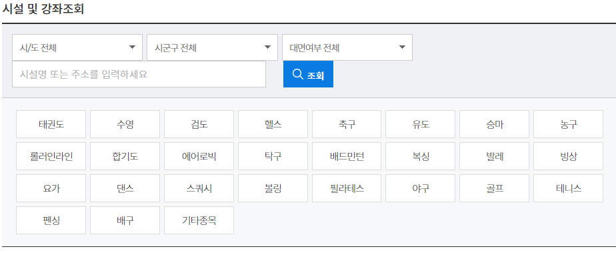
Task: Pick the 테니스 sport button
Action: tap(569, 188)
